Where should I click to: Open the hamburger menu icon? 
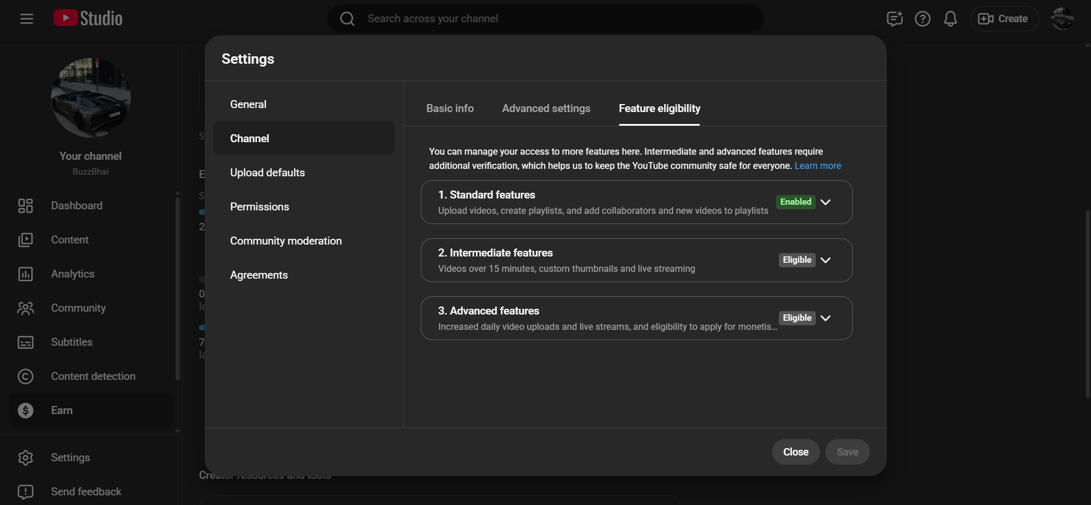coord(26,19)
